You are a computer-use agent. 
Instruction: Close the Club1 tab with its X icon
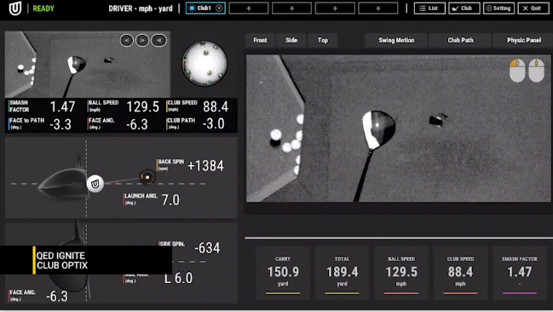tap(219, 9)
